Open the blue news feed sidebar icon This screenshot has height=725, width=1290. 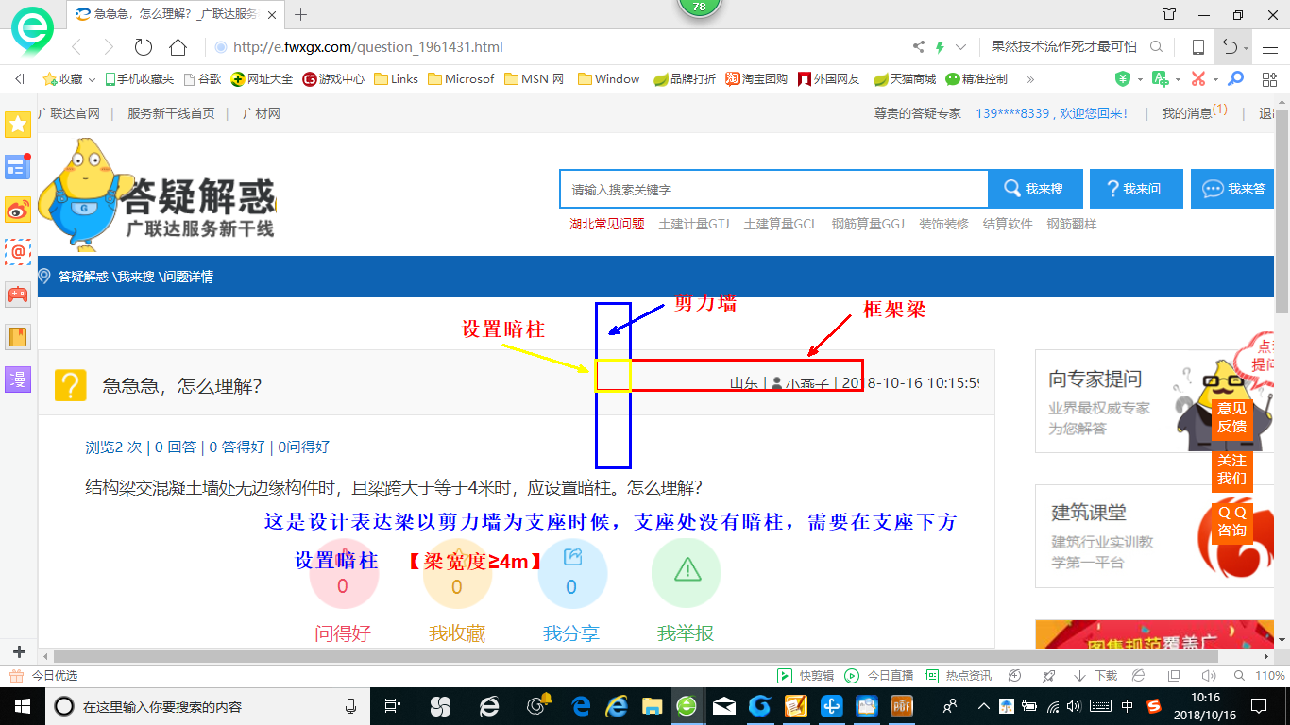[18, 167]
